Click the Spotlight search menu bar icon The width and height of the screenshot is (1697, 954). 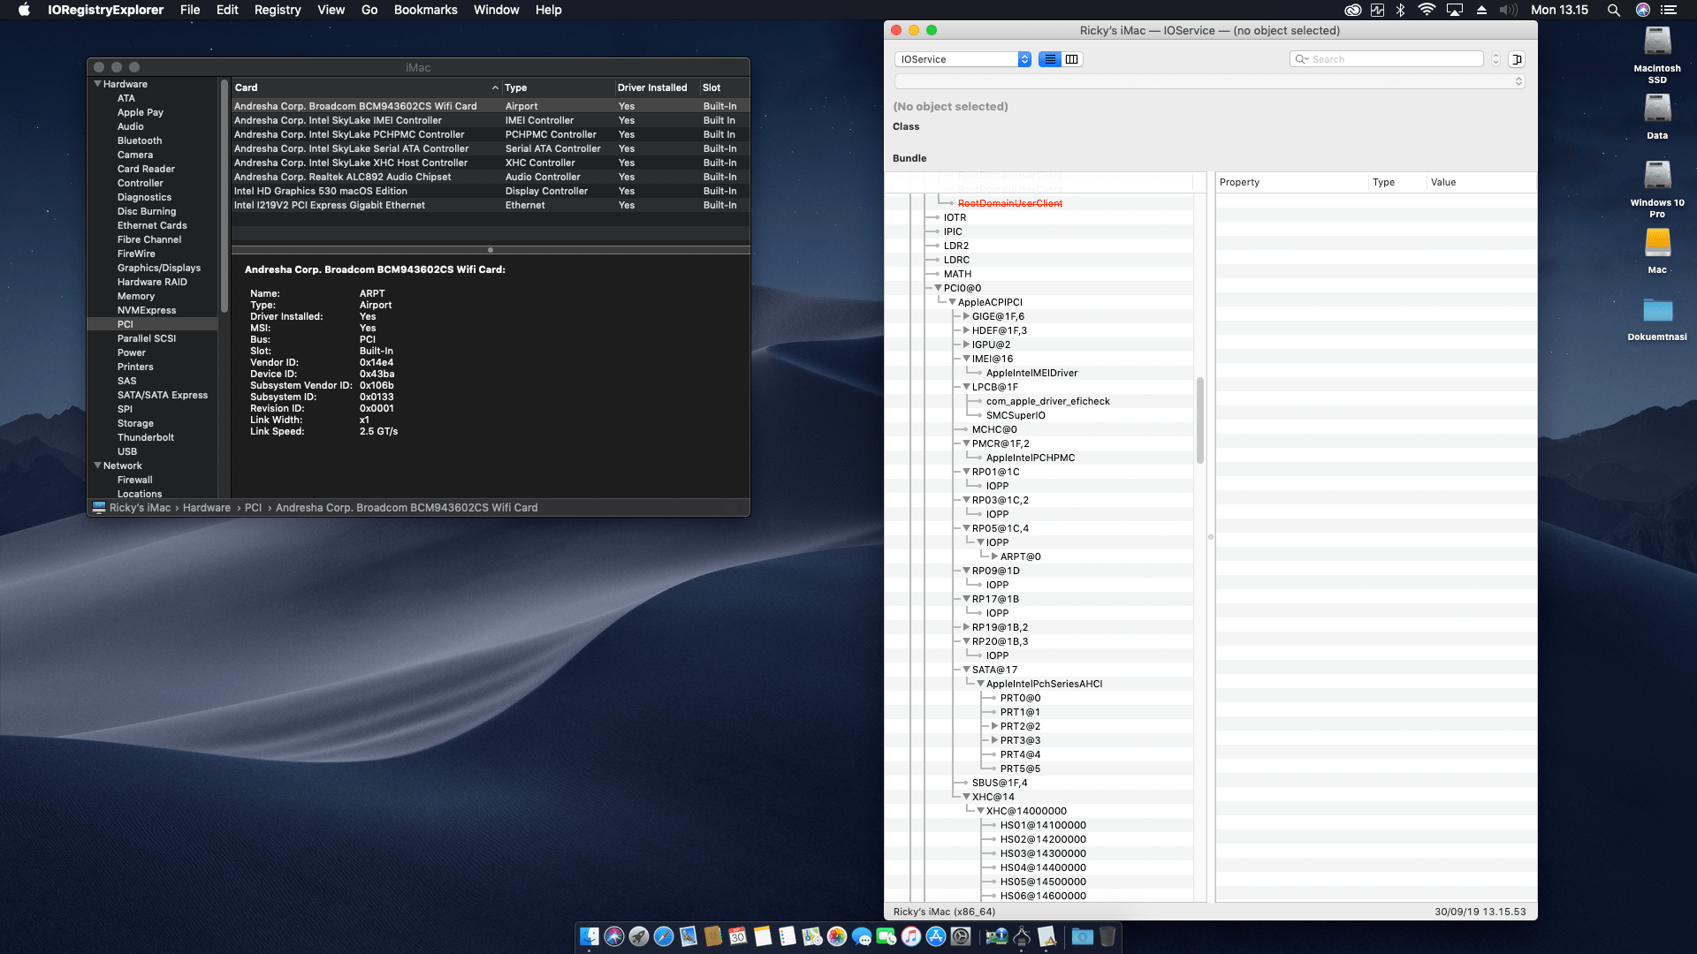tap(1613, 10)
